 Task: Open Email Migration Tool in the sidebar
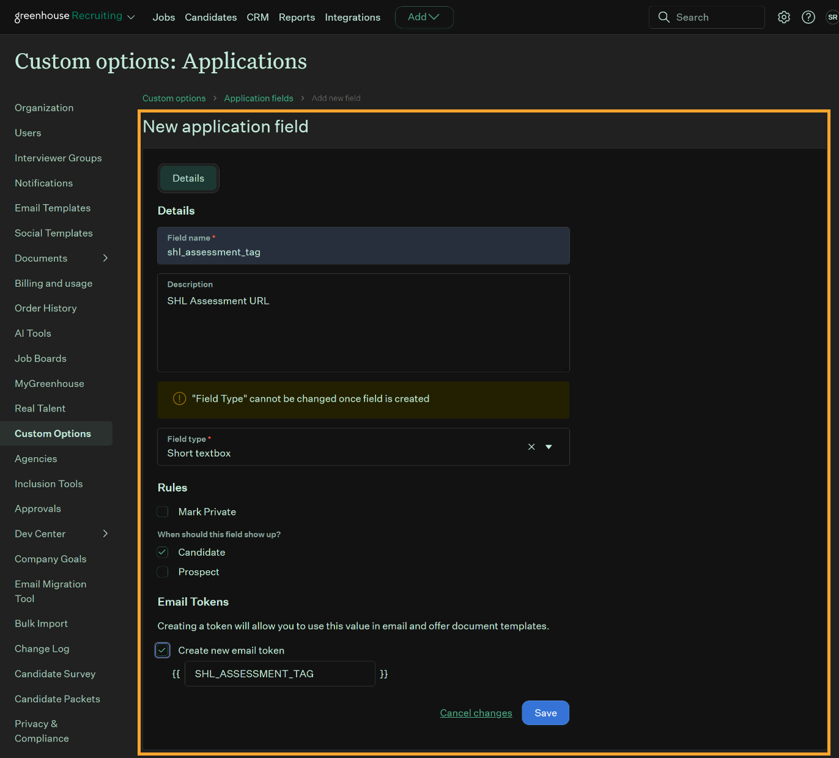coord(50,591)
